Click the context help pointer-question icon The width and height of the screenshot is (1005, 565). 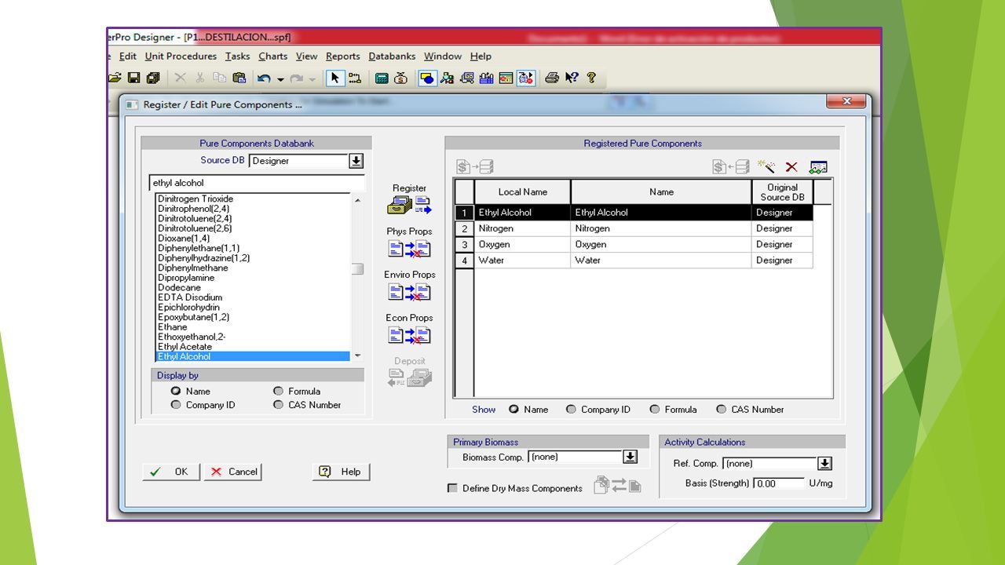click(x=572, y=78)
